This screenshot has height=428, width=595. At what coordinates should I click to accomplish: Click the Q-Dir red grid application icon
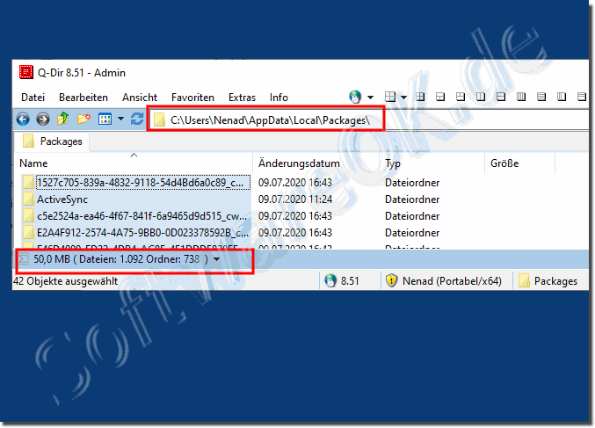(x=26, y=72)
